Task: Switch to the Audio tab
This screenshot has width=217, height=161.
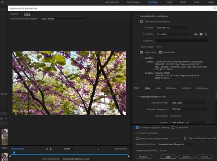Action: point(158,88)
